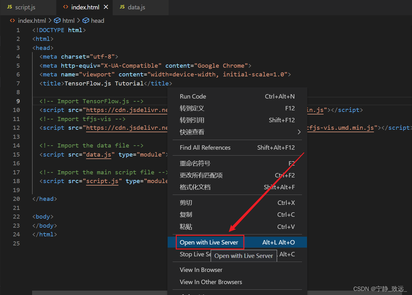This screenshot has height=295, width=412.
Task: Select 格式化文档 menu entry
Action: tap(237, 187)
